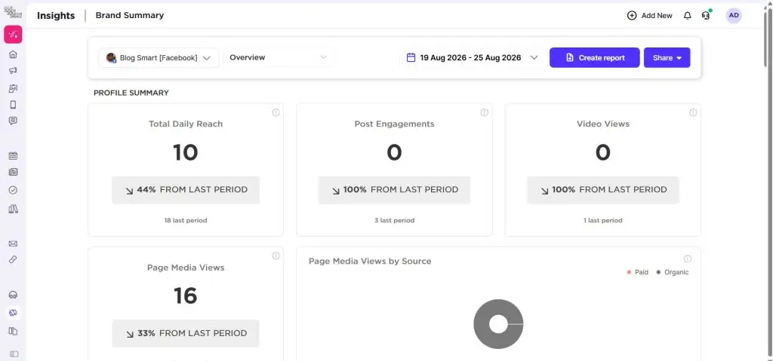Click the info icon on Post Engagements
773x361 pixels.
(x=484, y=112)
